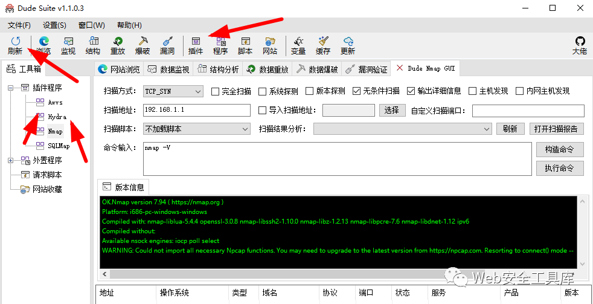The image size is (593, 304).
Task: Uncheck the 输出详细信息 checkbox
Action: click(x=411, y=91)
